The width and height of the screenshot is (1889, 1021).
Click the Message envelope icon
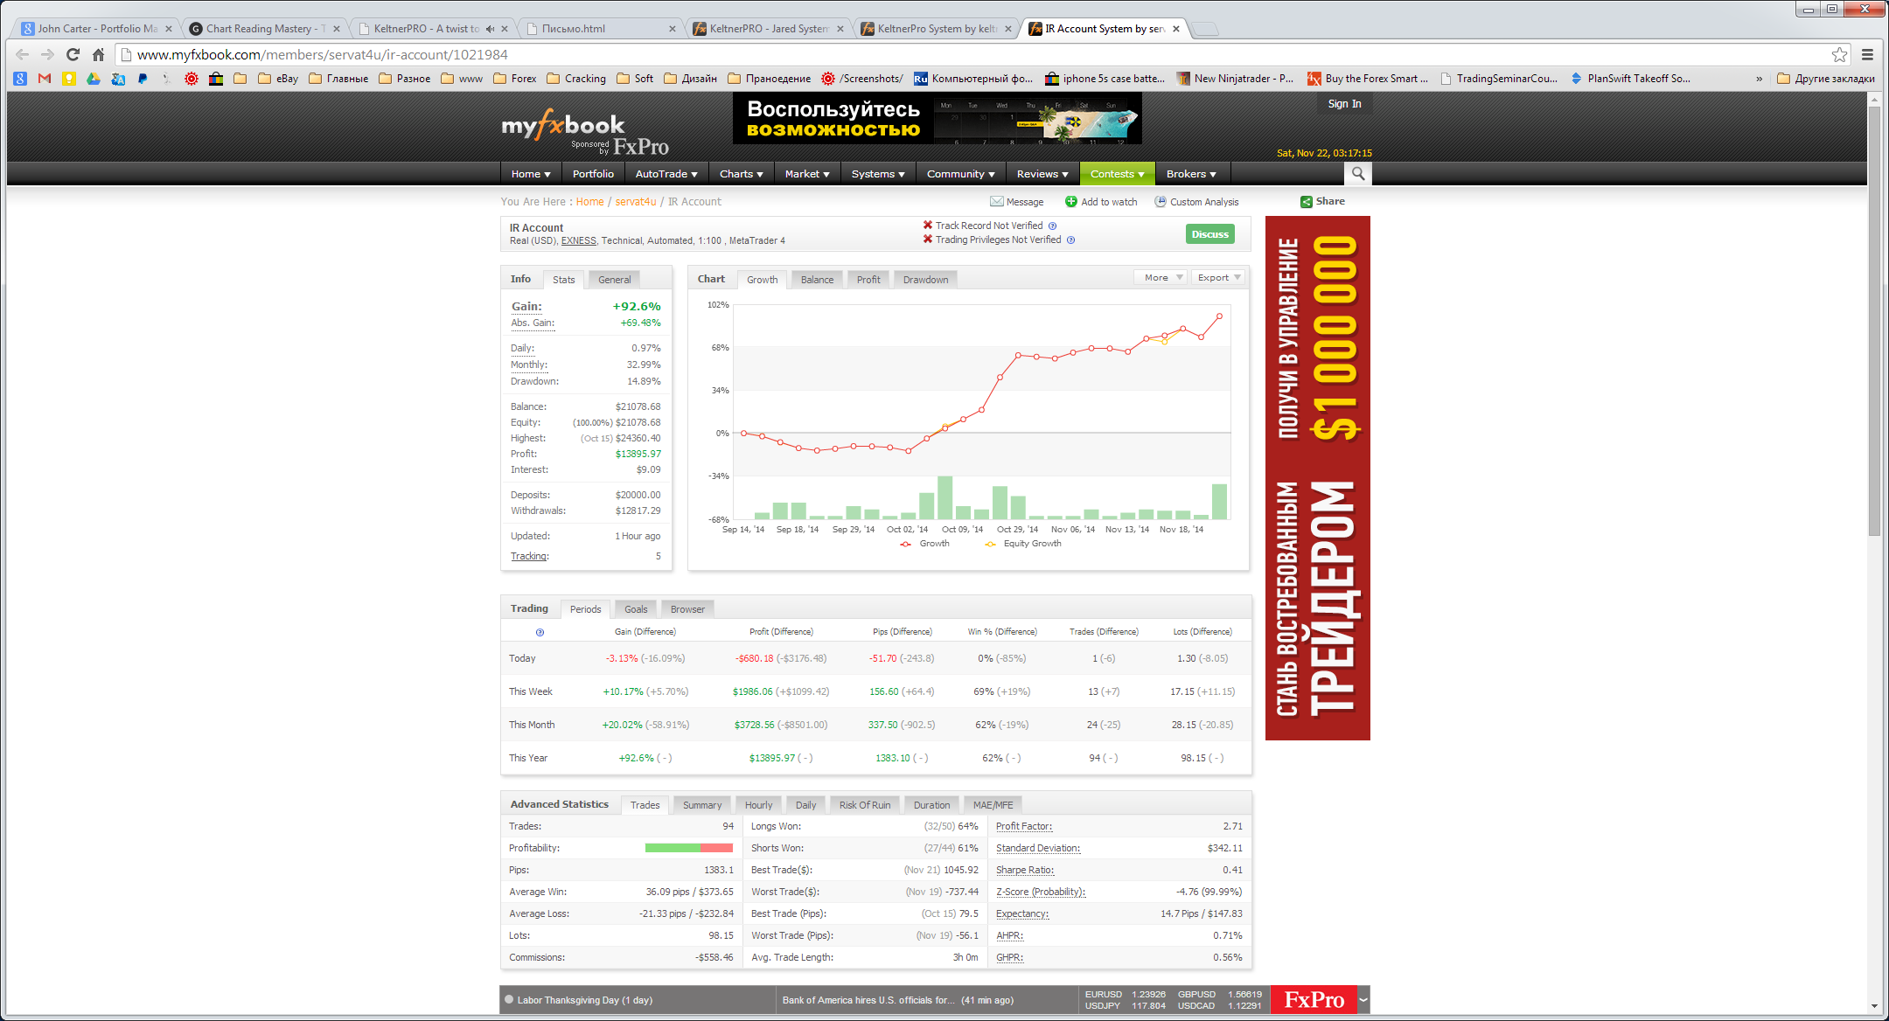996,202
